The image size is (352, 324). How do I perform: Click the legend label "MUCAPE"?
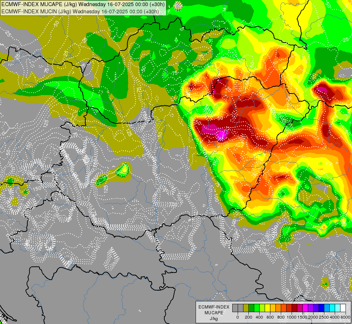click(214, 313)
